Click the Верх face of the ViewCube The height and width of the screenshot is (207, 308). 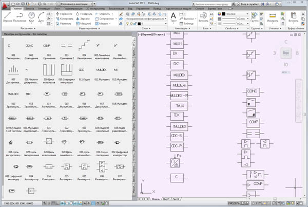[286, 53]
